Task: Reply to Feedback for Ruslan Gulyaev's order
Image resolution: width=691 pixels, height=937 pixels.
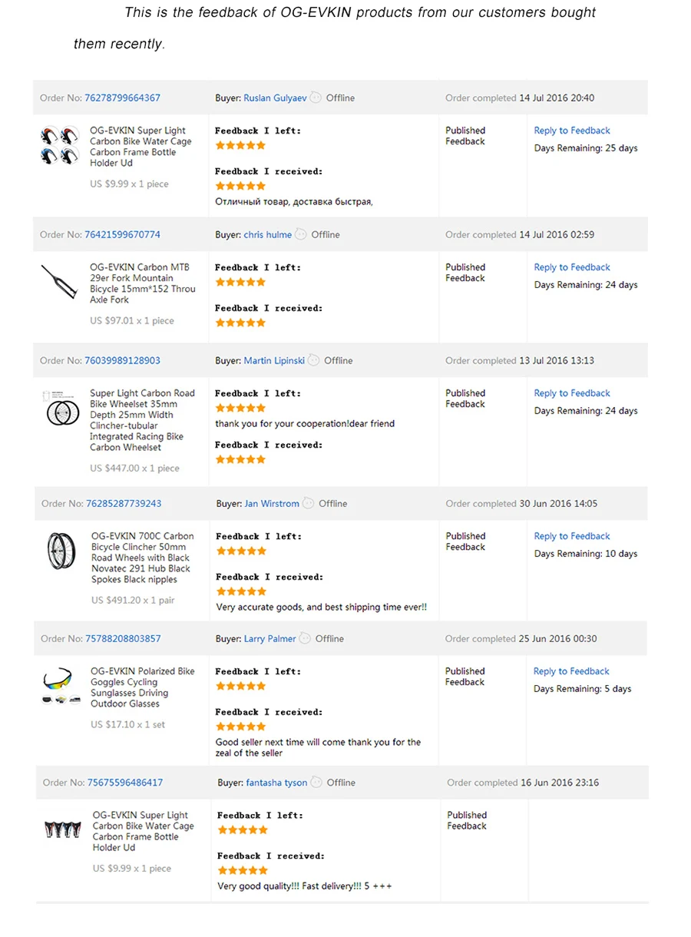Action: [x=572, y=131]
